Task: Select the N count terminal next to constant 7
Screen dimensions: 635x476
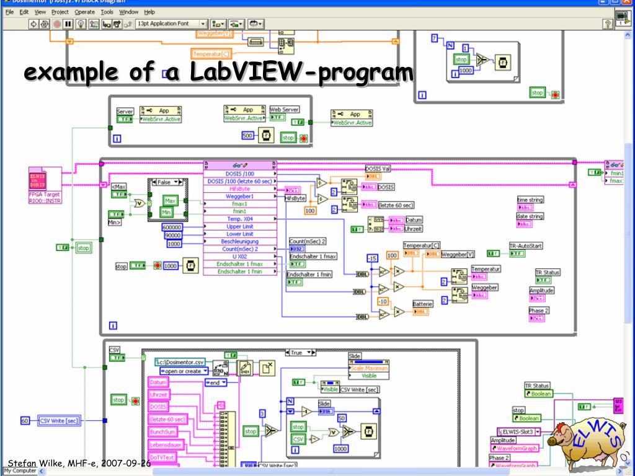Action: (x=450, y=45)
